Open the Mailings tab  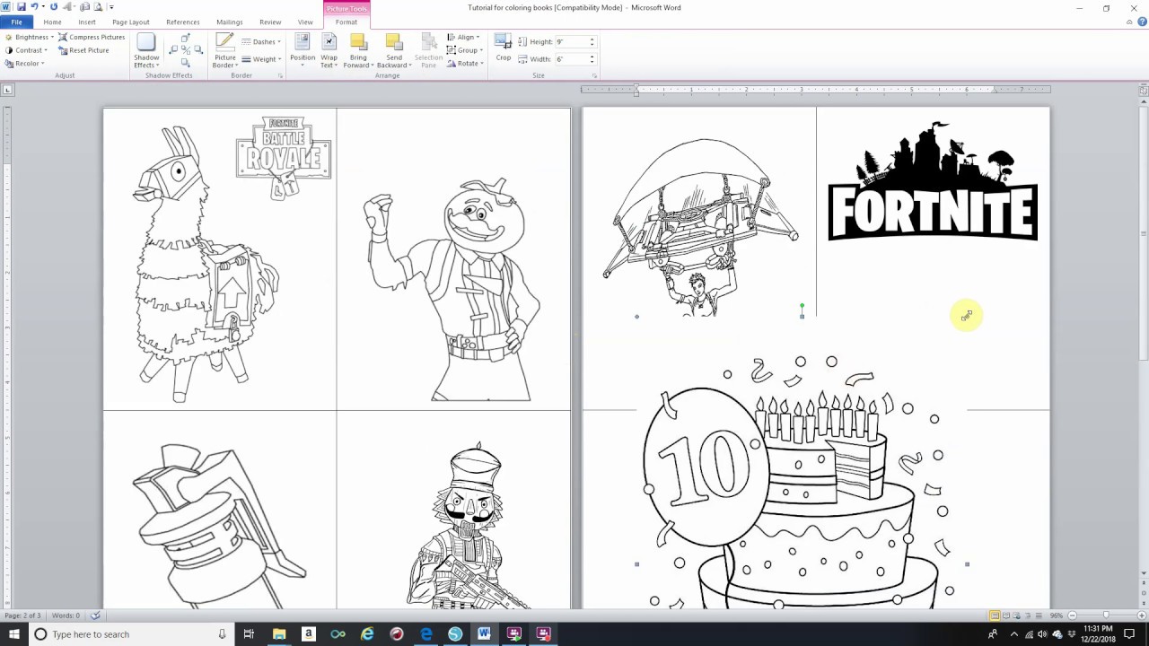tap(230, 22)
